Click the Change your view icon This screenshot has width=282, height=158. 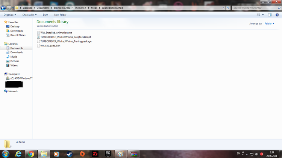(258, 15)
